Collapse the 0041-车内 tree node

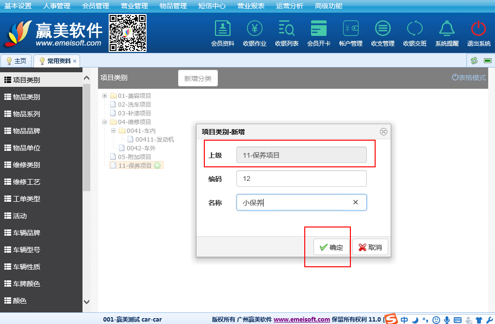tap(113, 131)
